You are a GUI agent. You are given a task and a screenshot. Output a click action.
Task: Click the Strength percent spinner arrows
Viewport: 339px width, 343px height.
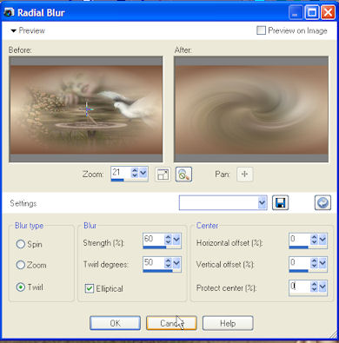[168, 240]
